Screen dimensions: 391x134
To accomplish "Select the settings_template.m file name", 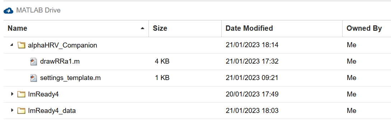I will tap(70, 78).
